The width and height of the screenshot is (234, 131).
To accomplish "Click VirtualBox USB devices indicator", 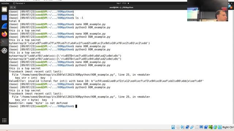I will (192, 127).
